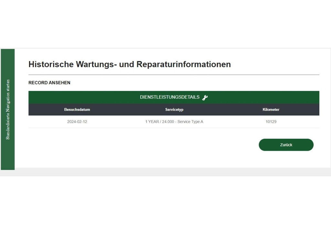Screen dimensions: 331x248
Task: Click the divider line below the page title
Action: pyautogui.click(x=174, y=75)
